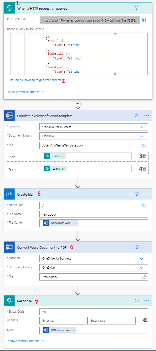Click the Status Code field showing 200

pyautogui.click(x=94, y=312)
